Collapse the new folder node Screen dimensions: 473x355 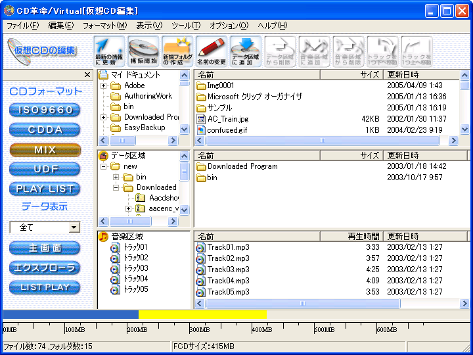coord(104,166)
